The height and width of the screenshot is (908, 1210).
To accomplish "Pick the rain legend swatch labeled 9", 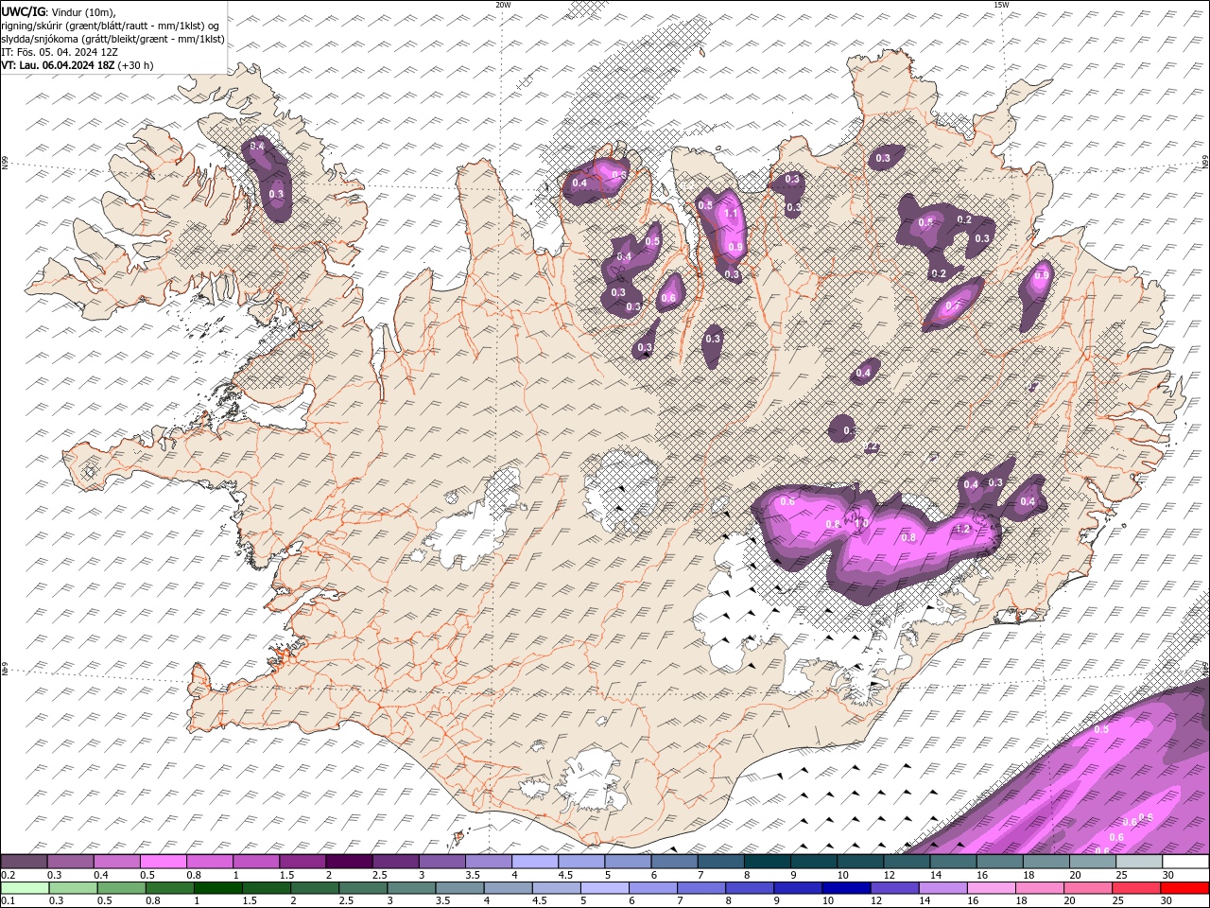I will (x=797, y=888).
